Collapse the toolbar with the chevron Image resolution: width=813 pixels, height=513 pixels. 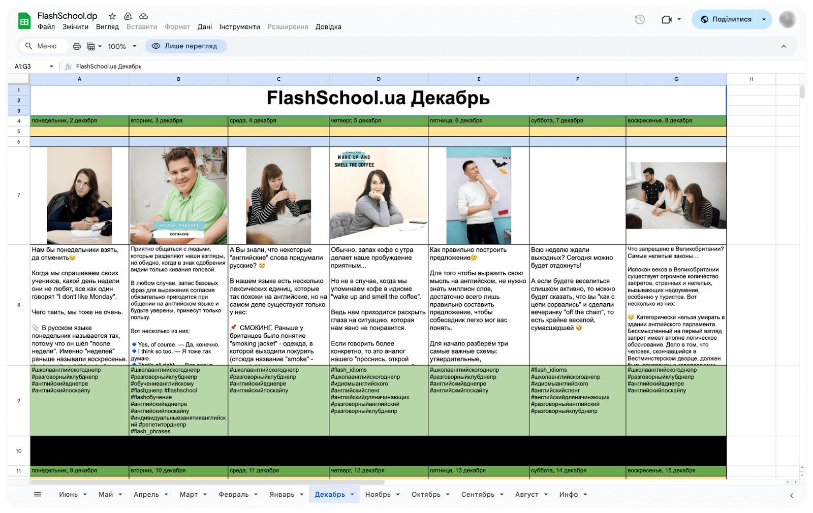pos(784,46)
